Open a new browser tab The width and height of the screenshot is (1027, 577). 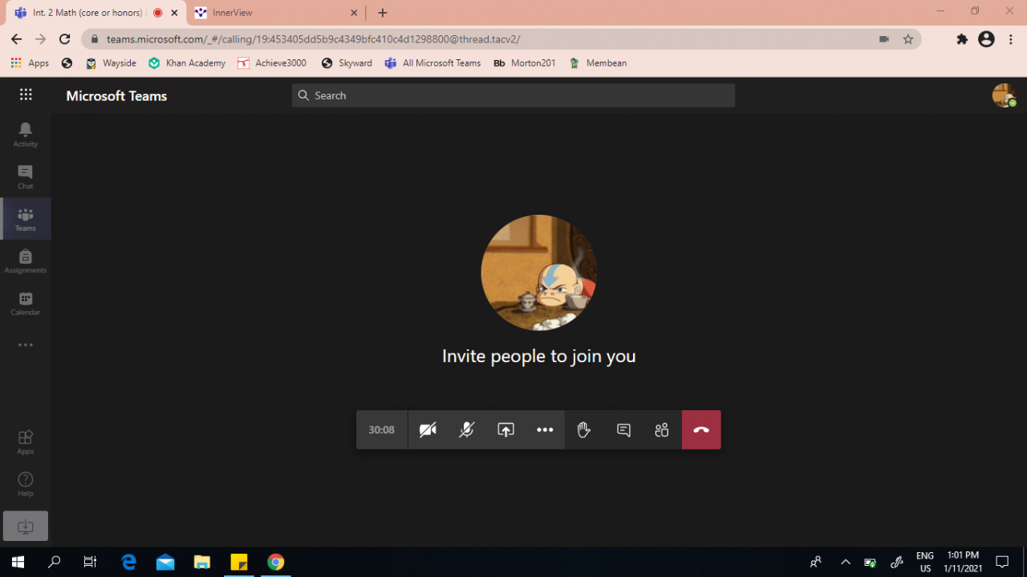coord(383,13)
